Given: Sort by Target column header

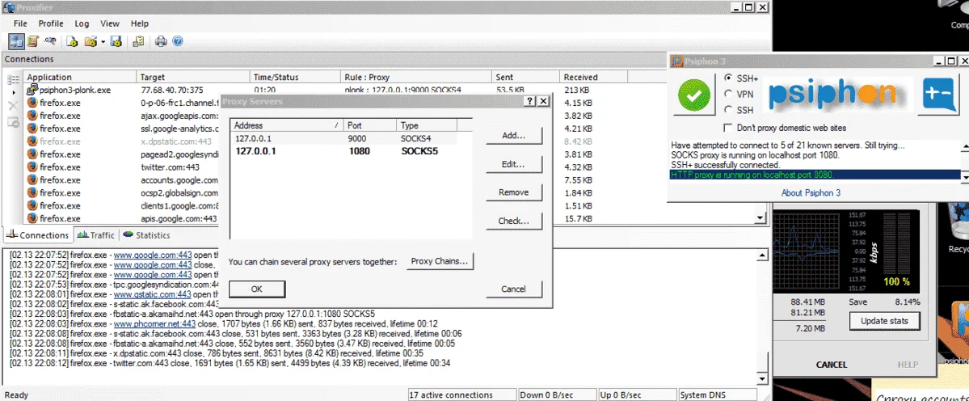Looking at the screenshot, I should pyautogui.click(x=193, y=78).
